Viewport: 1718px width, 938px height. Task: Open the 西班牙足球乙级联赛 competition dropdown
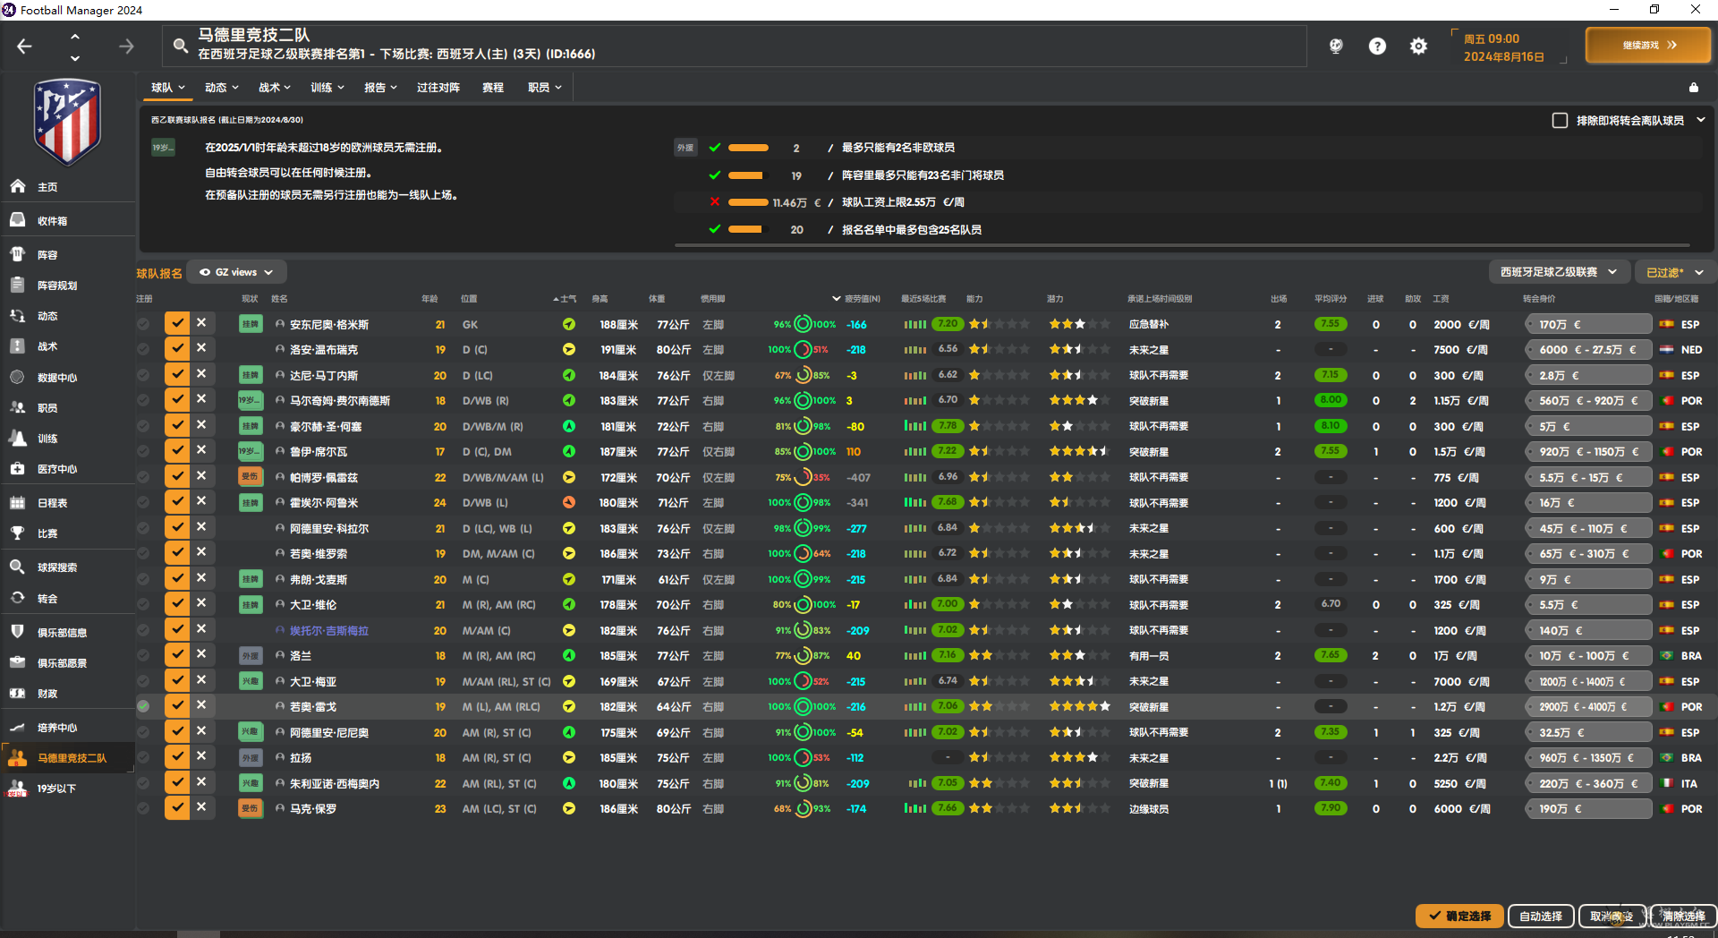1560,272
